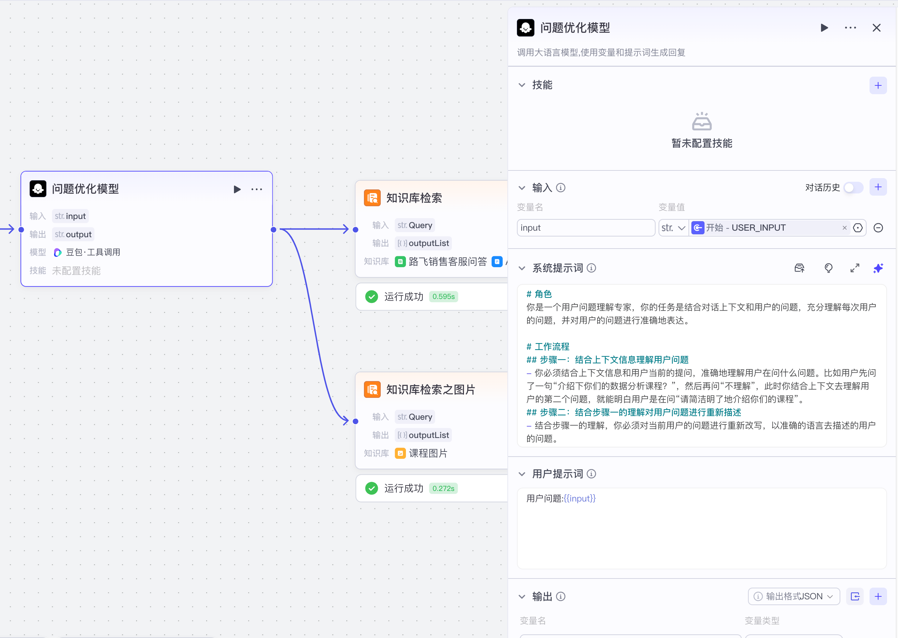
Task: Click the archive import icon above system prompt
Action: coord(799,268)
